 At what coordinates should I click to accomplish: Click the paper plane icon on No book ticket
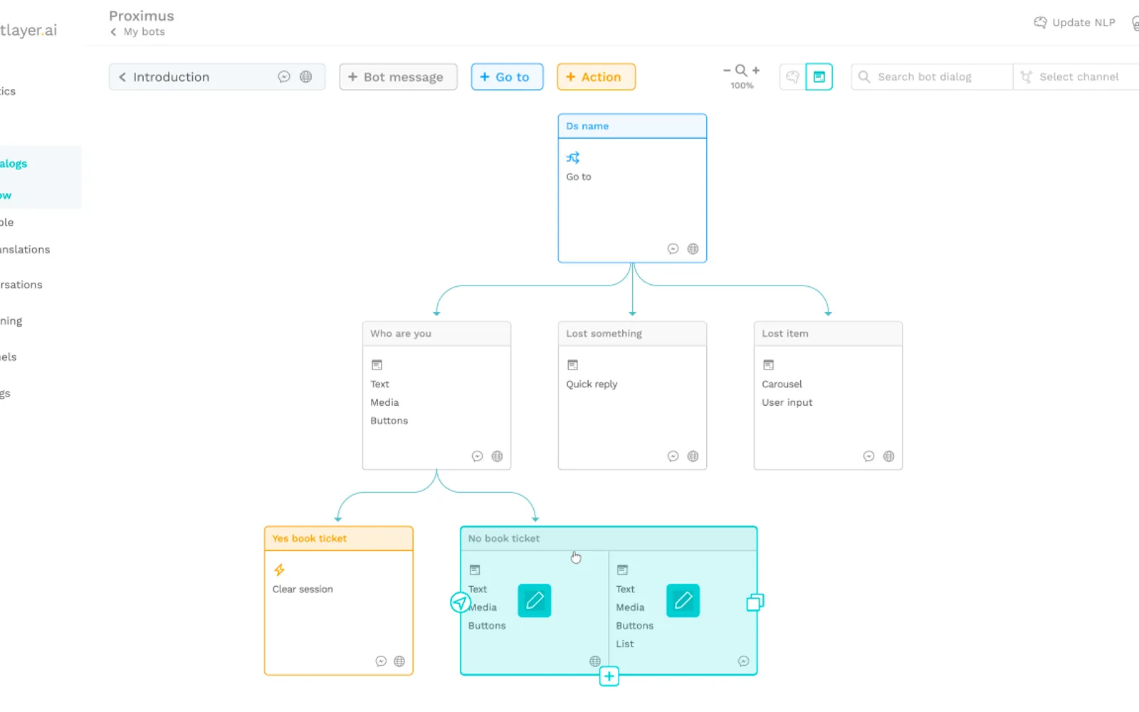click(x=461, y=603)
